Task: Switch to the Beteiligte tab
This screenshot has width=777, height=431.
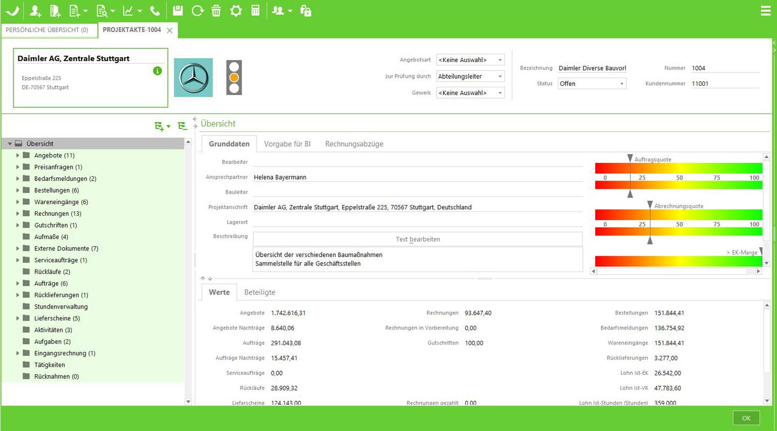Action: pos(260,292)
